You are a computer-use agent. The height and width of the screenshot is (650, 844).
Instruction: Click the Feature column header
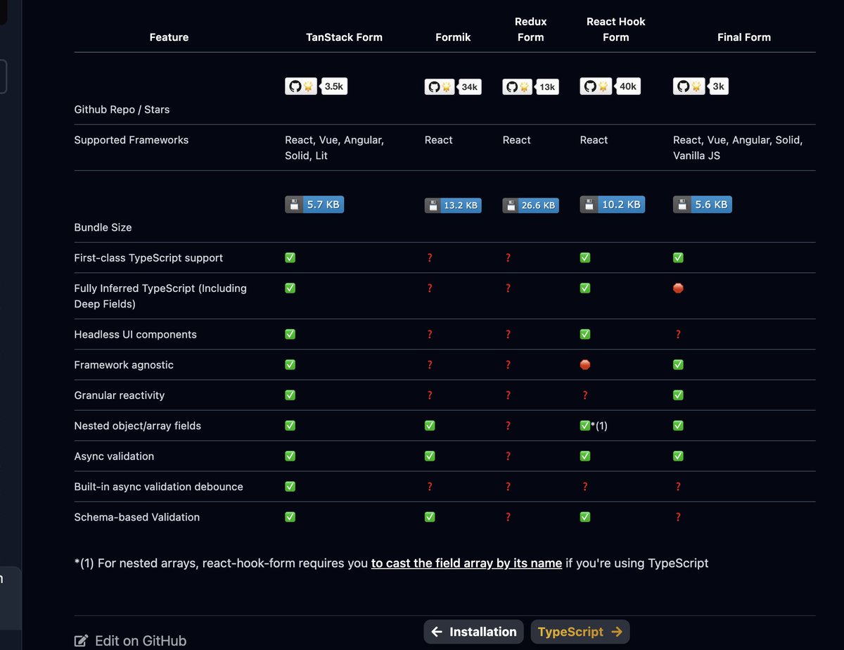tap(169, 37)
